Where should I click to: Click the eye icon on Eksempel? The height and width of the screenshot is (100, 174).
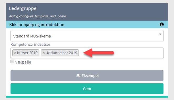point(78,76)
